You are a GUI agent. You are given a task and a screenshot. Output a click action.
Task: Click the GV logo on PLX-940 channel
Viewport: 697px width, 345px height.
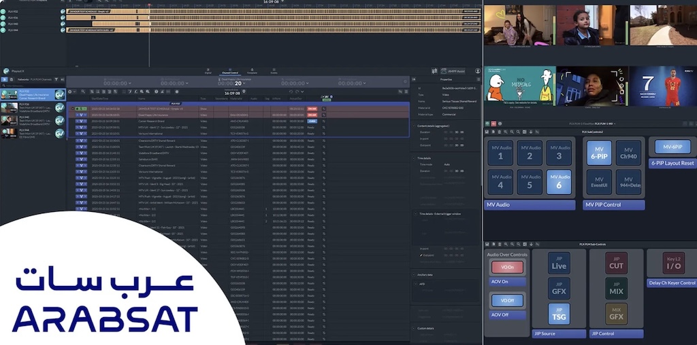[x=60, y=121]
